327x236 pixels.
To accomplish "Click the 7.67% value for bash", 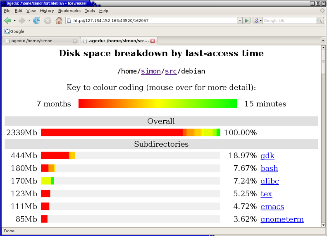I will click(x=245, y=169).
